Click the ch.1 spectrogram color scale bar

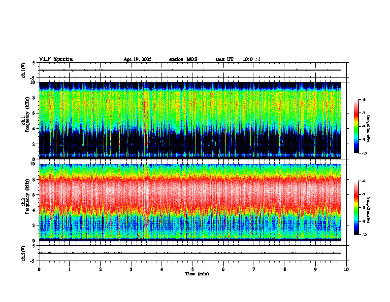click(357, 126)
